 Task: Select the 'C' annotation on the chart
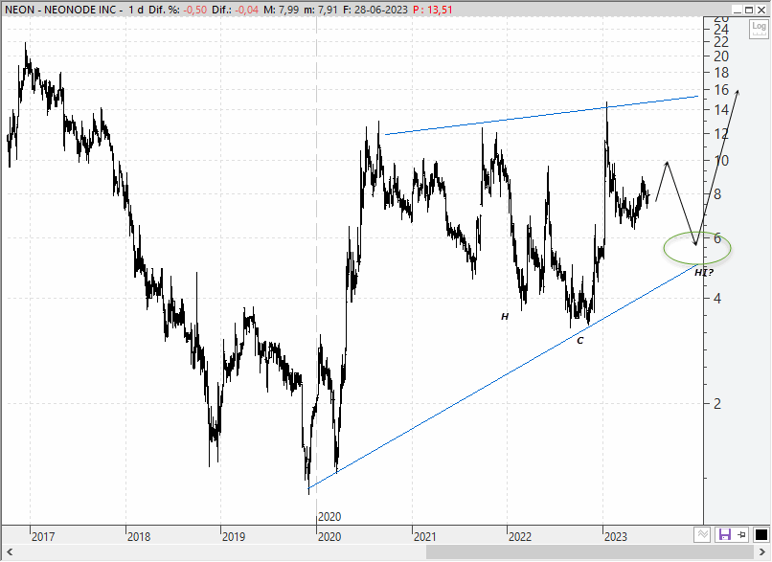[580, 341]
